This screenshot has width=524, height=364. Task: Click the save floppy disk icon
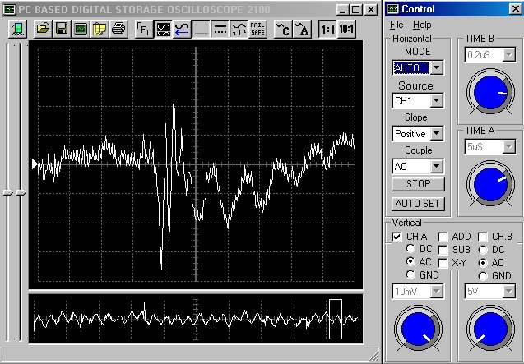61,29
